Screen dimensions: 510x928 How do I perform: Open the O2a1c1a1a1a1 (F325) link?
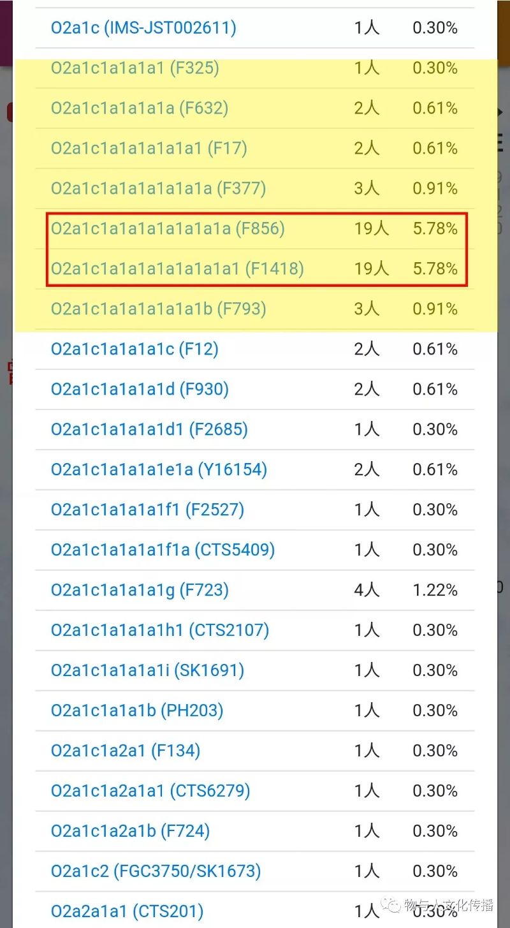135,68
